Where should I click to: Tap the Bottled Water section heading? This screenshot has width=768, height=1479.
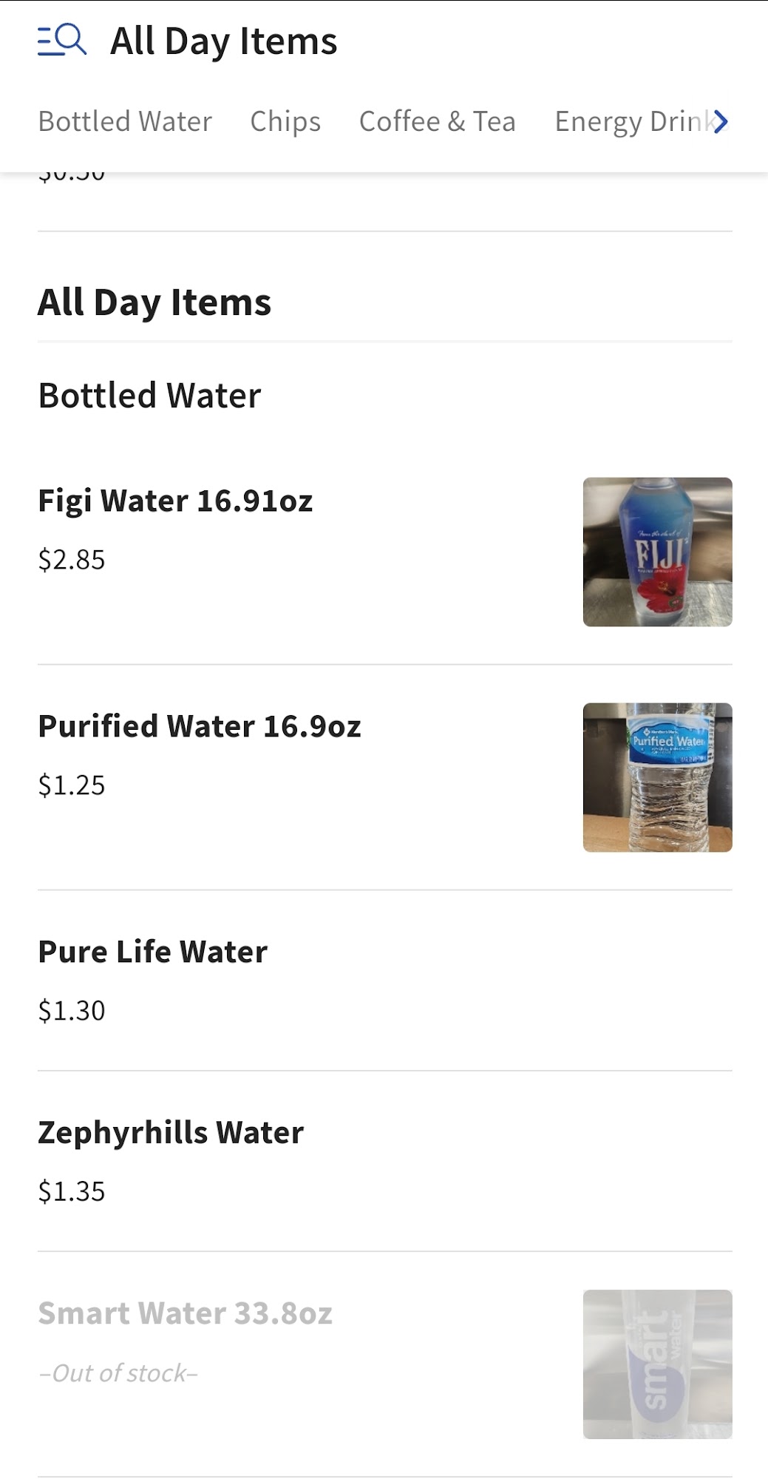tap(149, 396)
